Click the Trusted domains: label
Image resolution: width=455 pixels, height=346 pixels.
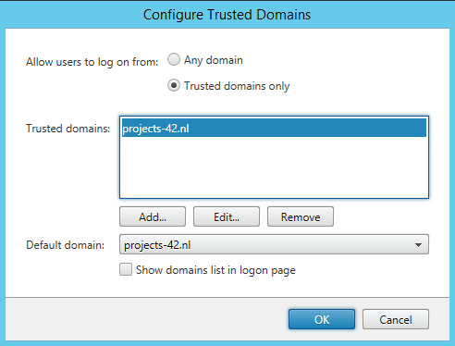click(x=68, y=129)
